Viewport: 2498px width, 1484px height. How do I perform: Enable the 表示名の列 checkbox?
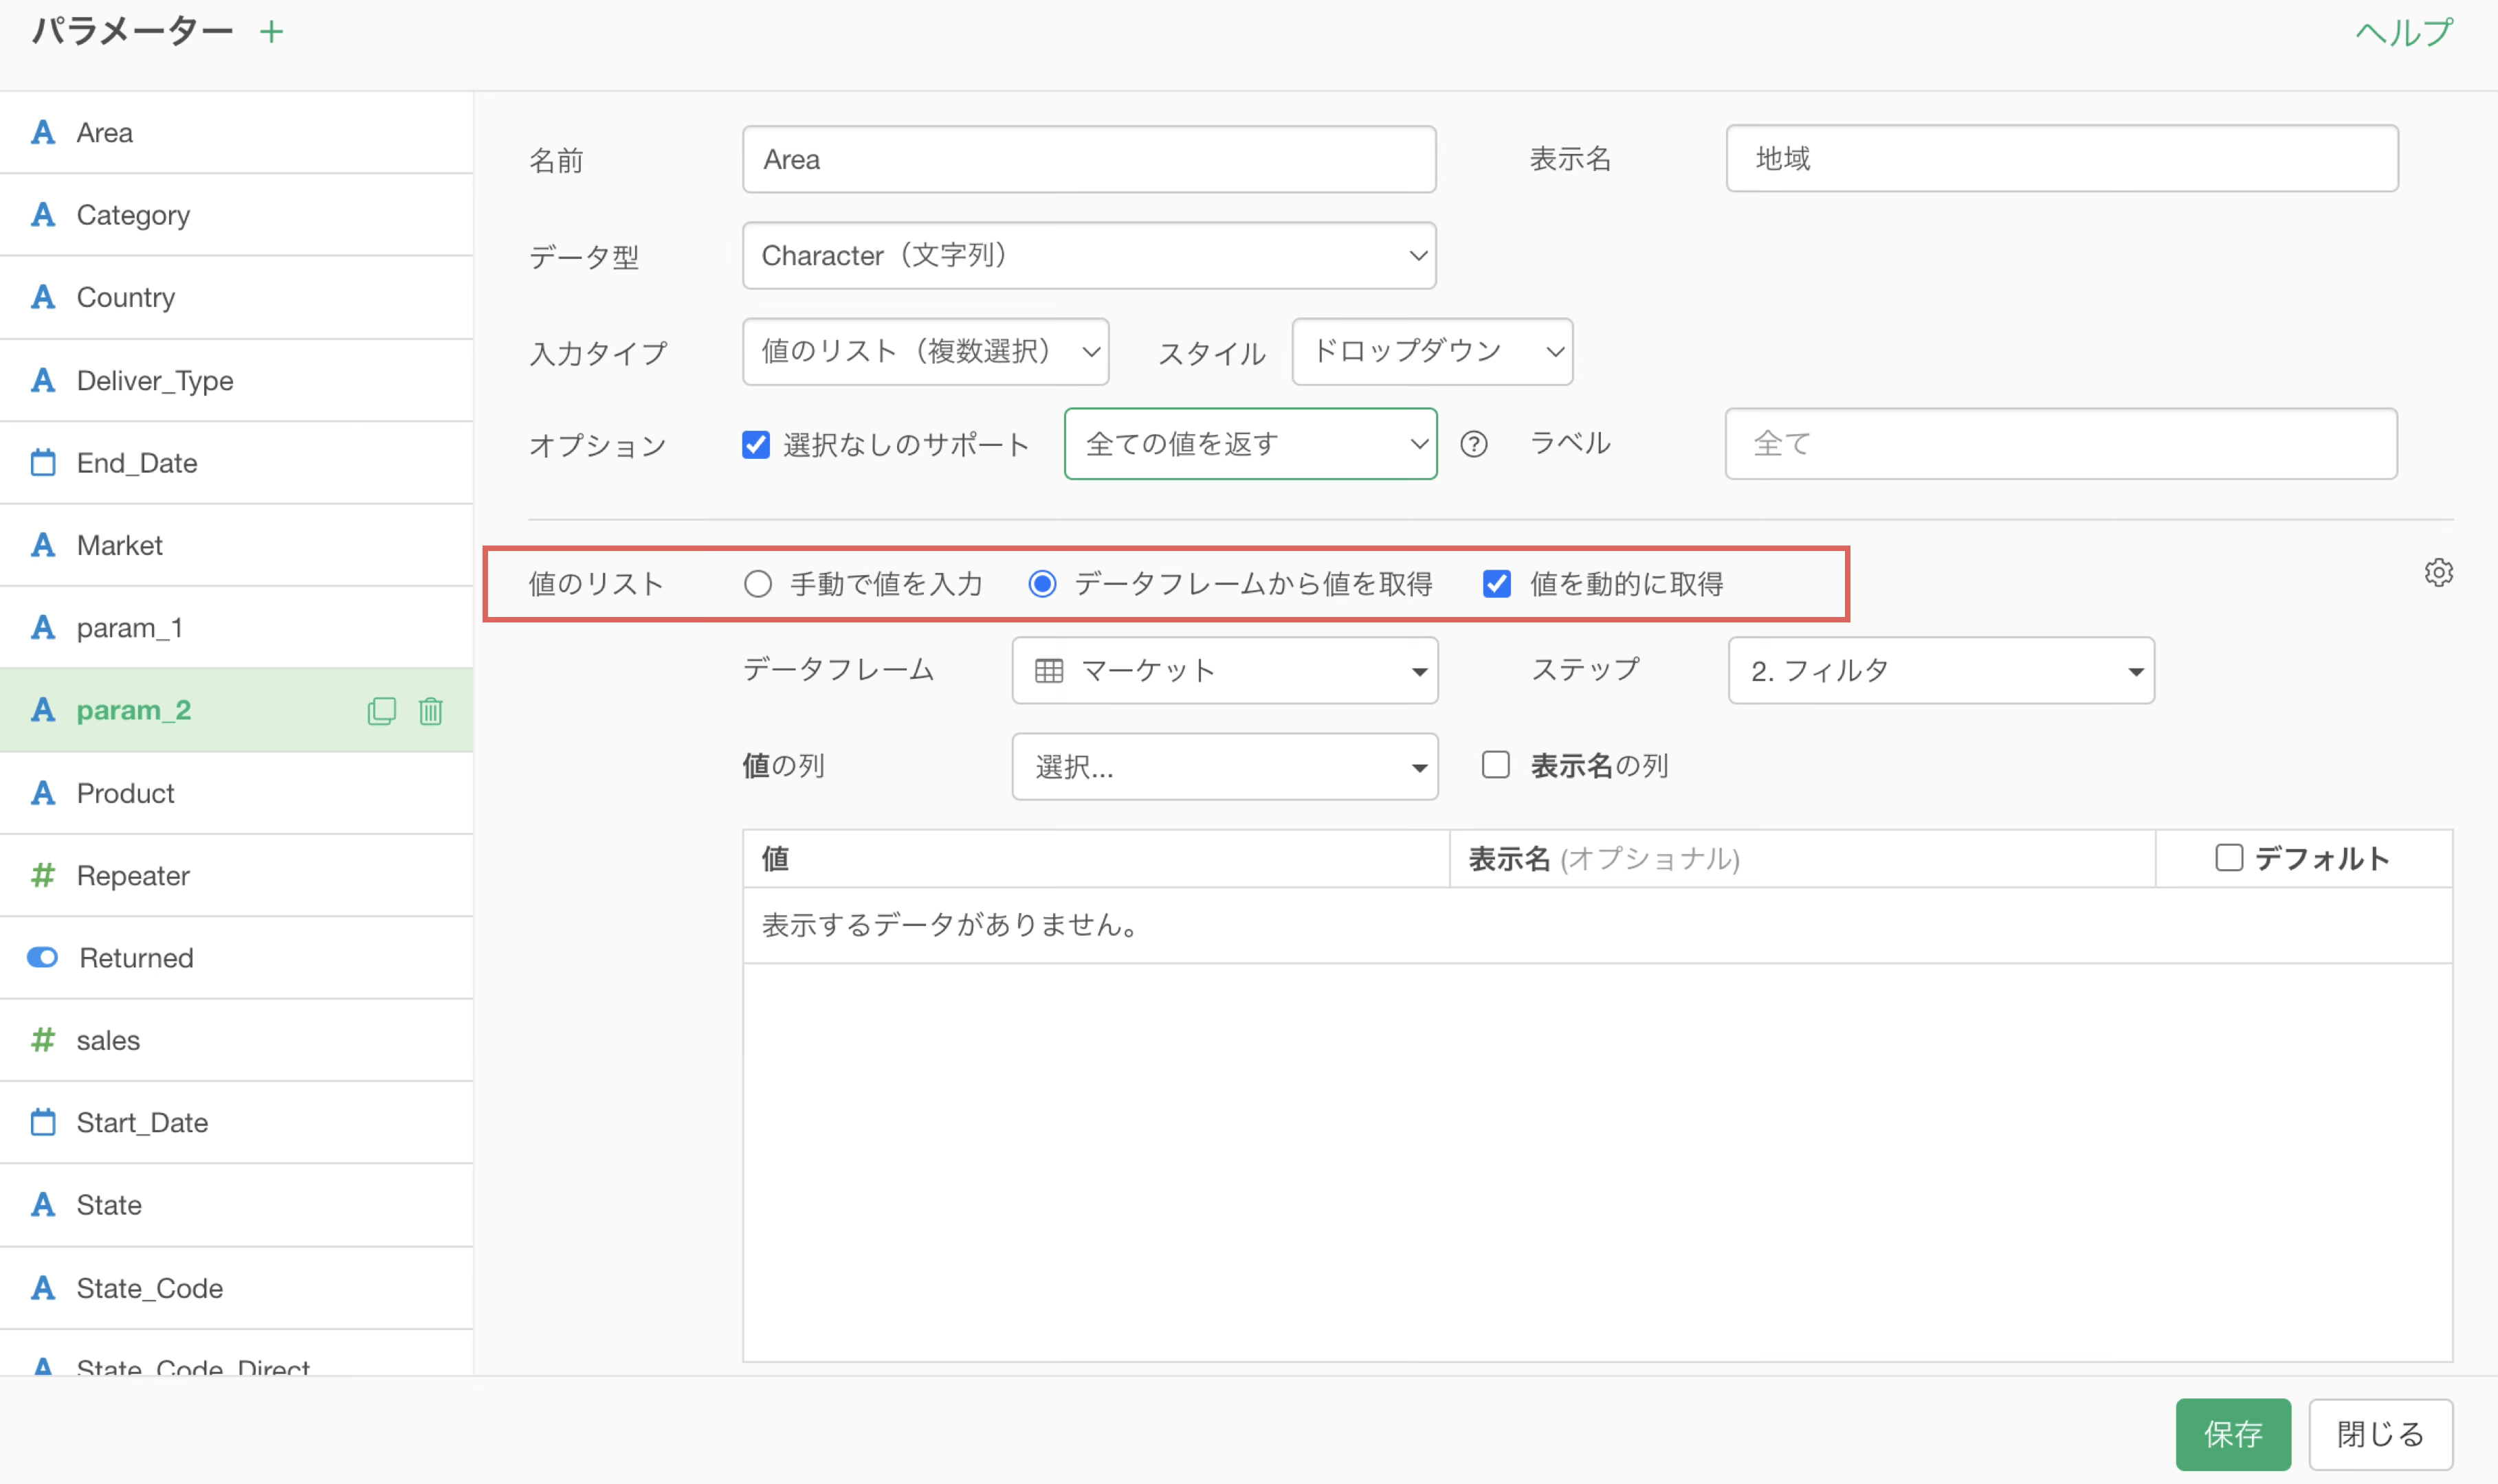tap(1496, 765)
